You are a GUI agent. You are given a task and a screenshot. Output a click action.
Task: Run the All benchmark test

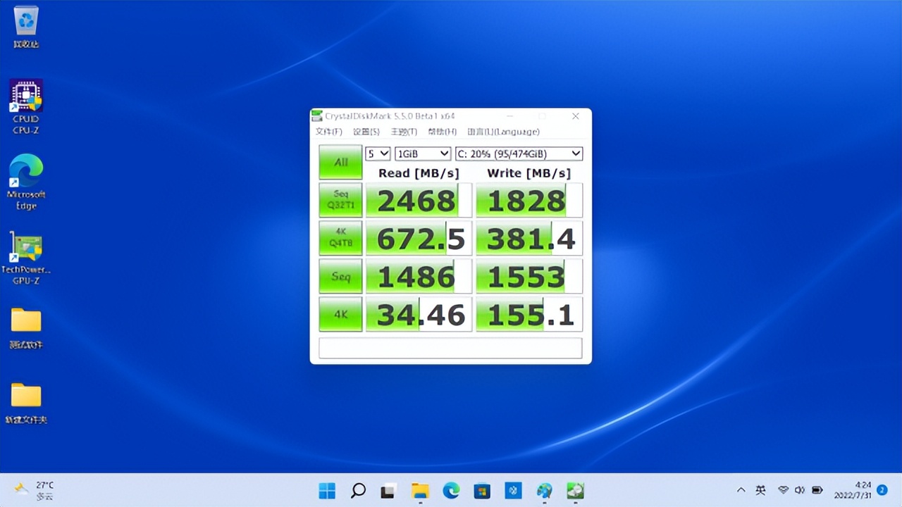(x=340, y=162)
